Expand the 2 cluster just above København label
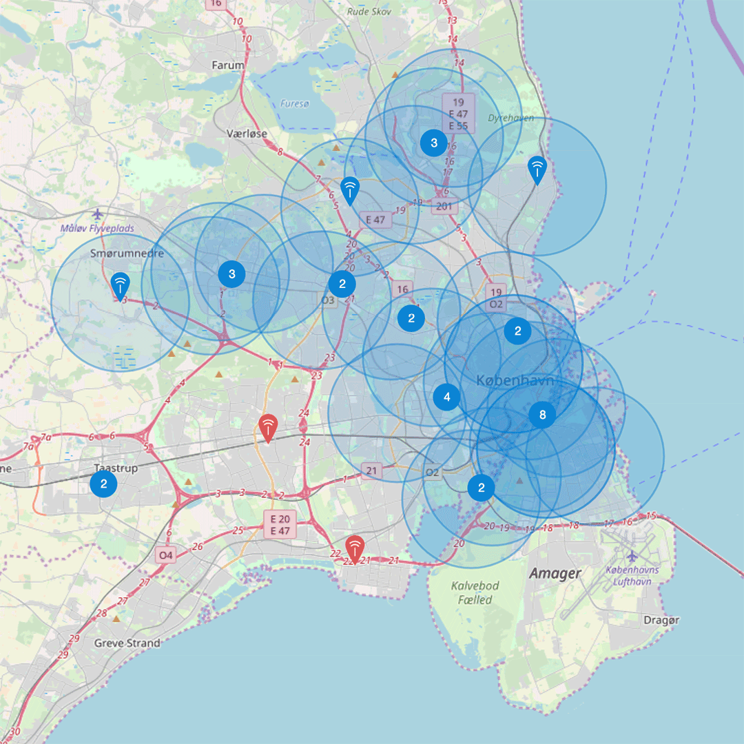This screenshot has width=744, height=744. tap(517, 331)
